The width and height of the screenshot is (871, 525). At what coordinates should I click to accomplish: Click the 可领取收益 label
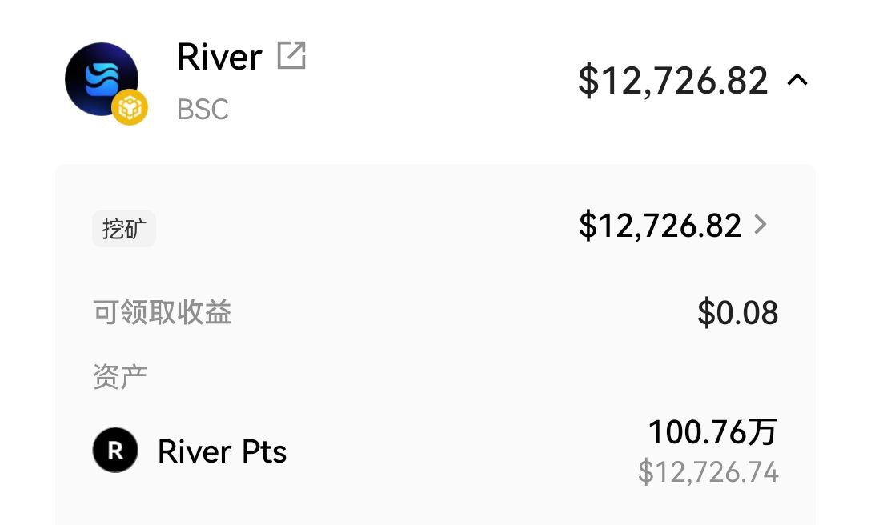click(163, 312)
